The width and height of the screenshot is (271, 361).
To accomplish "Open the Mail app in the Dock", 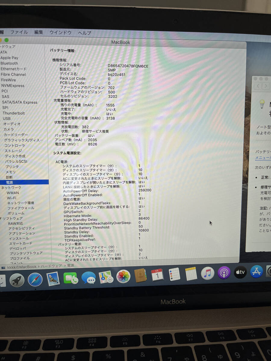I will (x=53, y=279).
